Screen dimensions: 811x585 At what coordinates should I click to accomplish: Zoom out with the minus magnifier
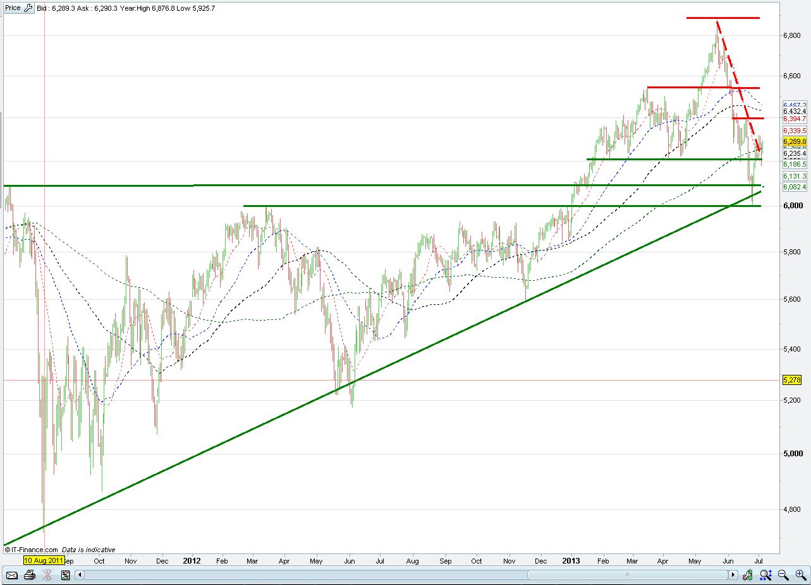[x=783, y=575]
